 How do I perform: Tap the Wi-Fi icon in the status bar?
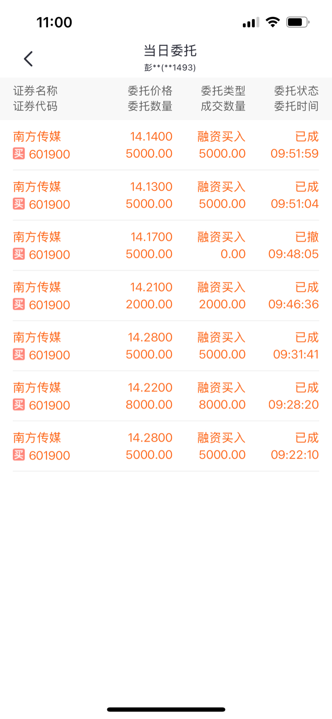[x=272, y=22]
